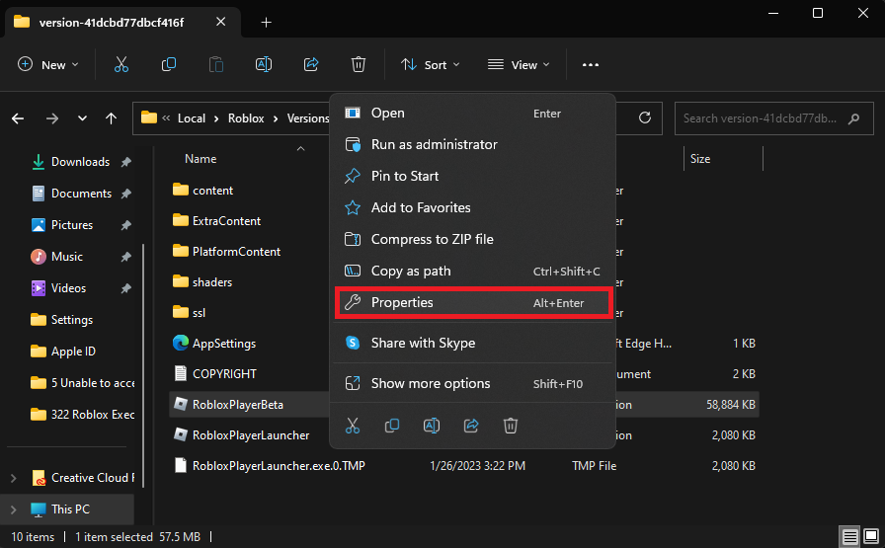Click Show more options
This screenshot has height=548, width=885.
click(431, 383)
